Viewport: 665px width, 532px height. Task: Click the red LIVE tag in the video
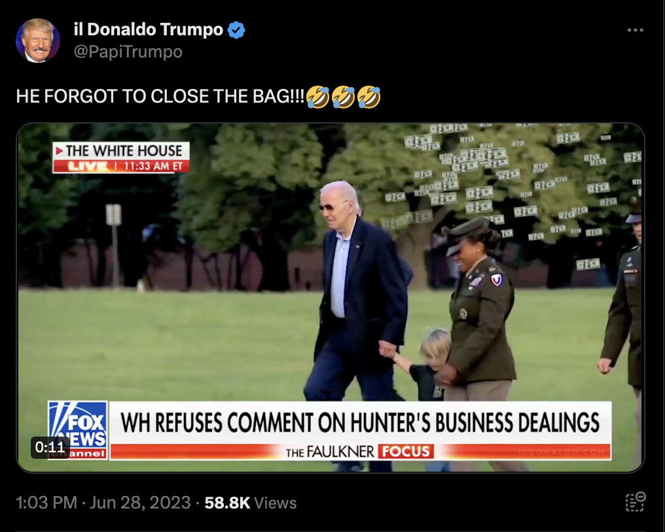(88, 166)
